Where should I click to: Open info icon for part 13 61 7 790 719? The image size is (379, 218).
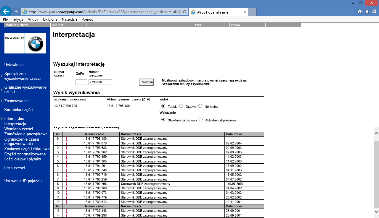click(67, 175)
